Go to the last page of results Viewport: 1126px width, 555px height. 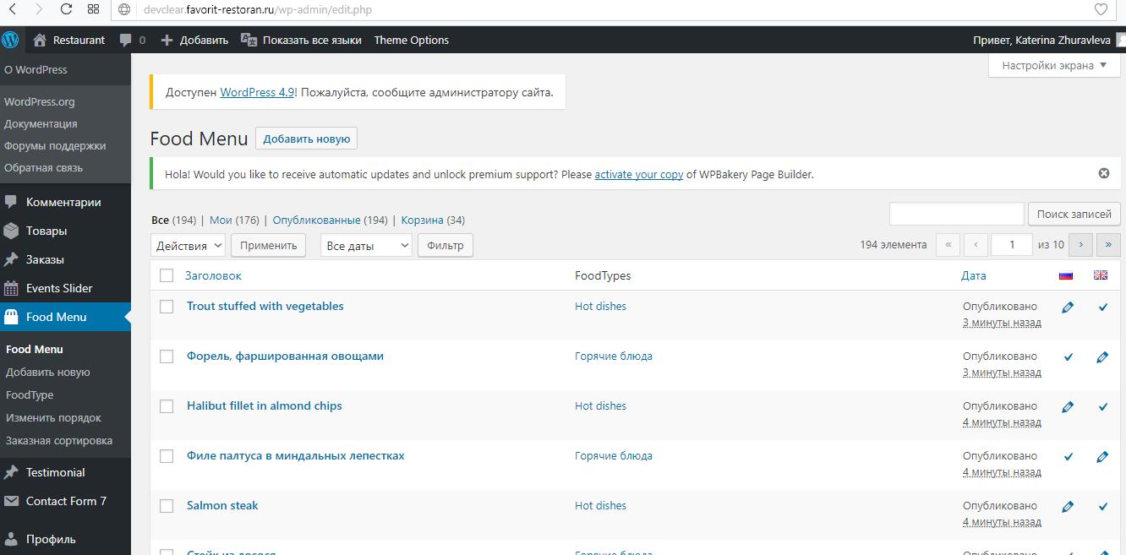(1108, 245)
